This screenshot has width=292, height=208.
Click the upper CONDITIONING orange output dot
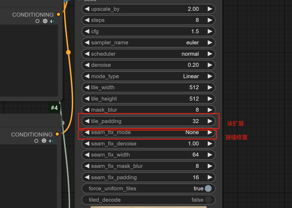click(x=58, y=15)
